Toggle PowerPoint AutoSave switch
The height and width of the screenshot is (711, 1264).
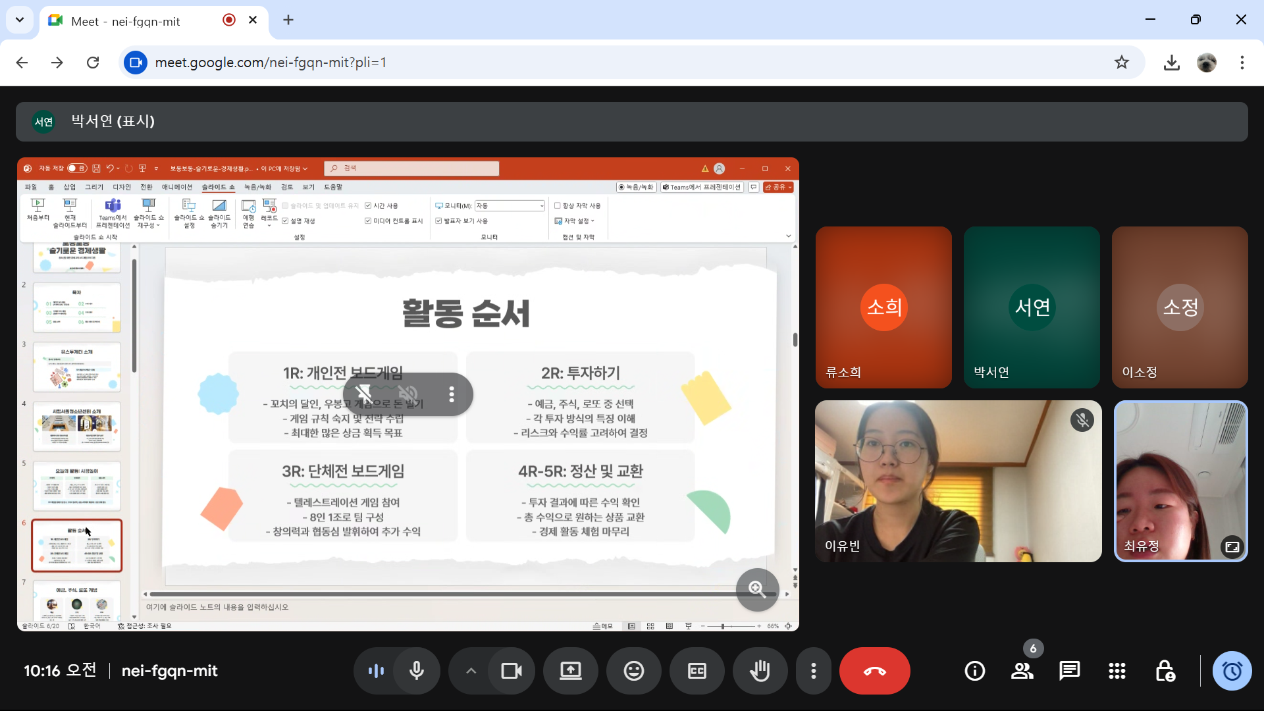tap(77, 169)
